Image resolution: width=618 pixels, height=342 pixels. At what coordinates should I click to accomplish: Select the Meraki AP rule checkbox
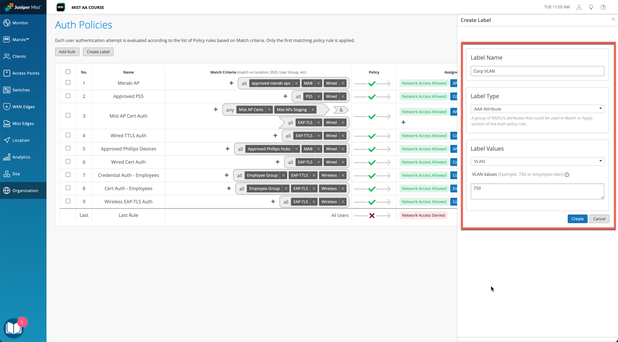click(x=68, y=83)
